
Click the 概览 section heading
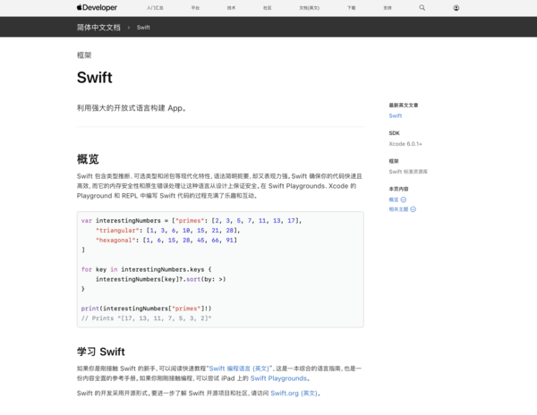coord(88,159)
